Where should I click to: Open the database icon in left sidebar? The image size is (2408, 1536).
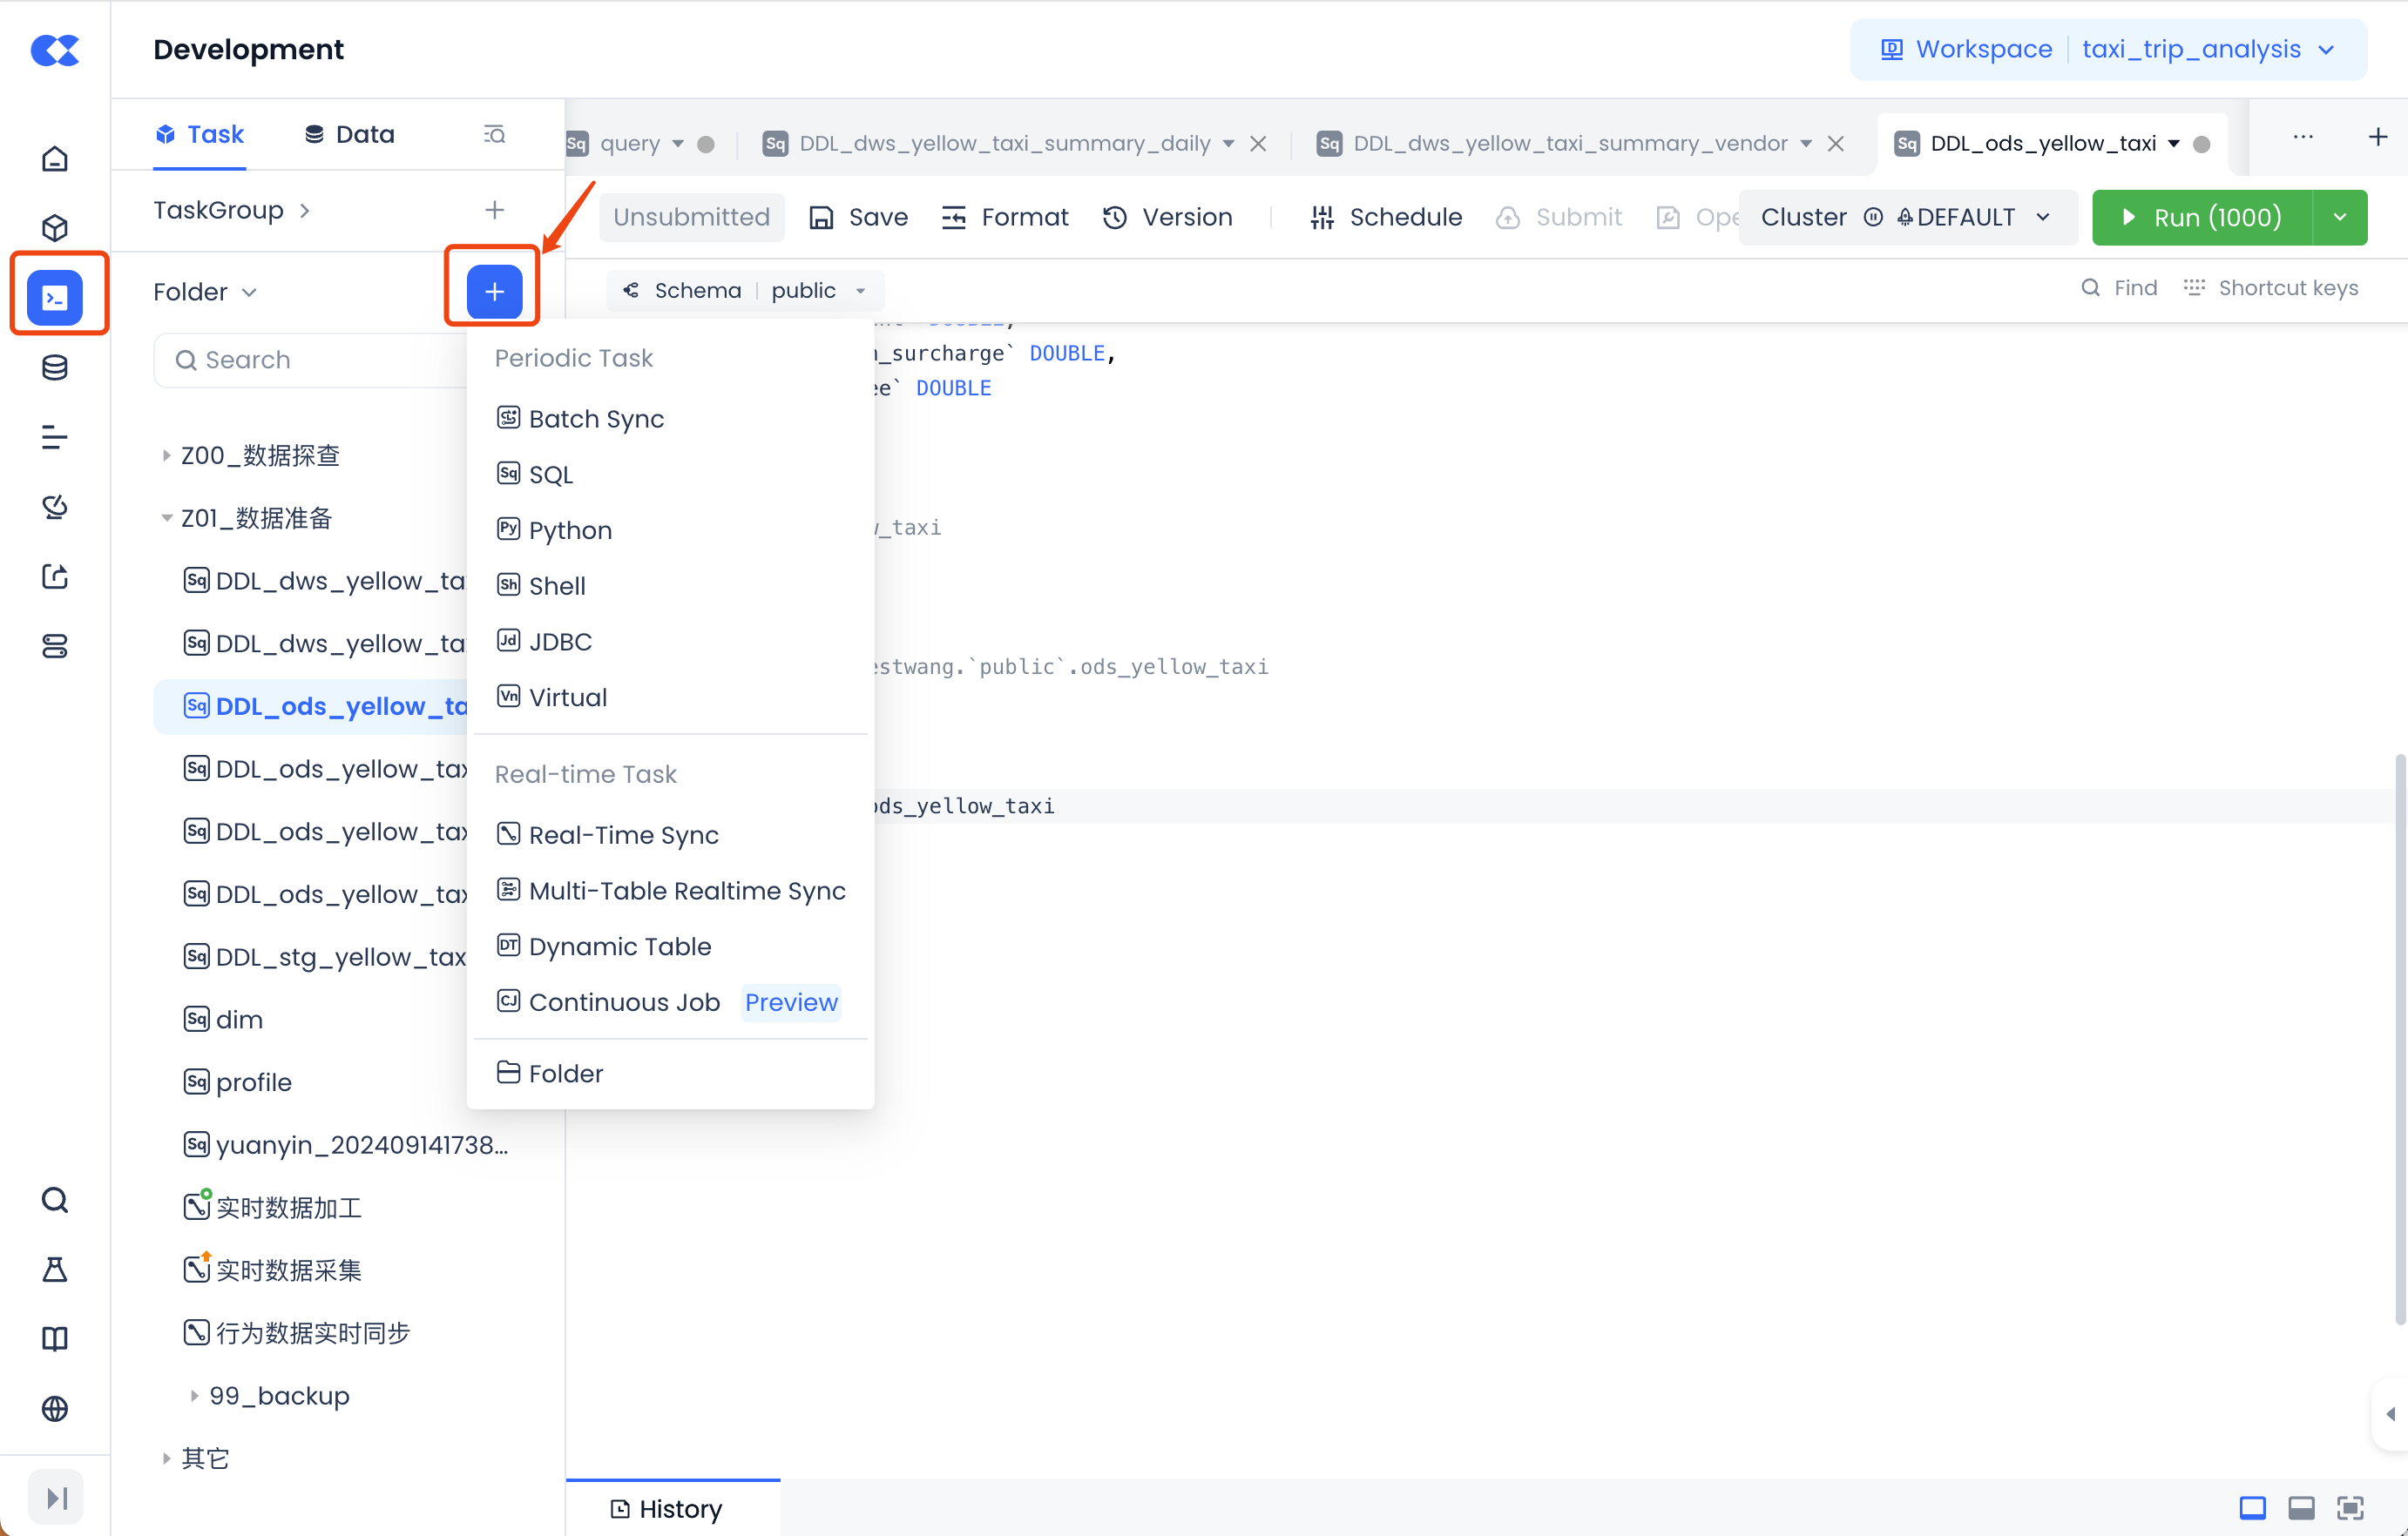(x=55, y=367)
